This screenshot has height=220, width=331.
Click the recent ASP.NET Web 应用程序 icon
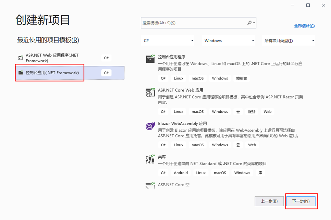(21, 58)
